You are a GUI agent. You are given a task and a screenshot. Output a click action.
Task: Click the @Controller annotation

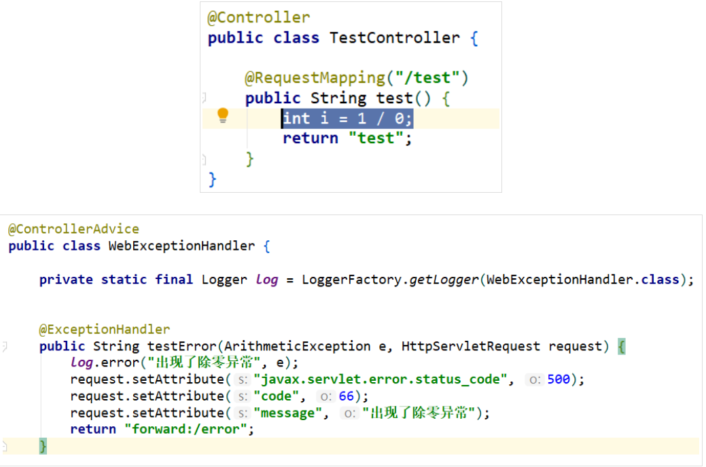point(258,17)
